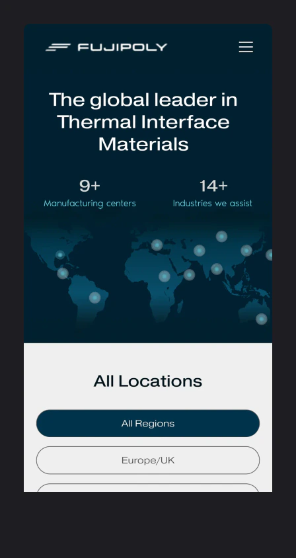Click the map marker in India
The width and height of the screenshot is (296, 558).
(217, 269)
